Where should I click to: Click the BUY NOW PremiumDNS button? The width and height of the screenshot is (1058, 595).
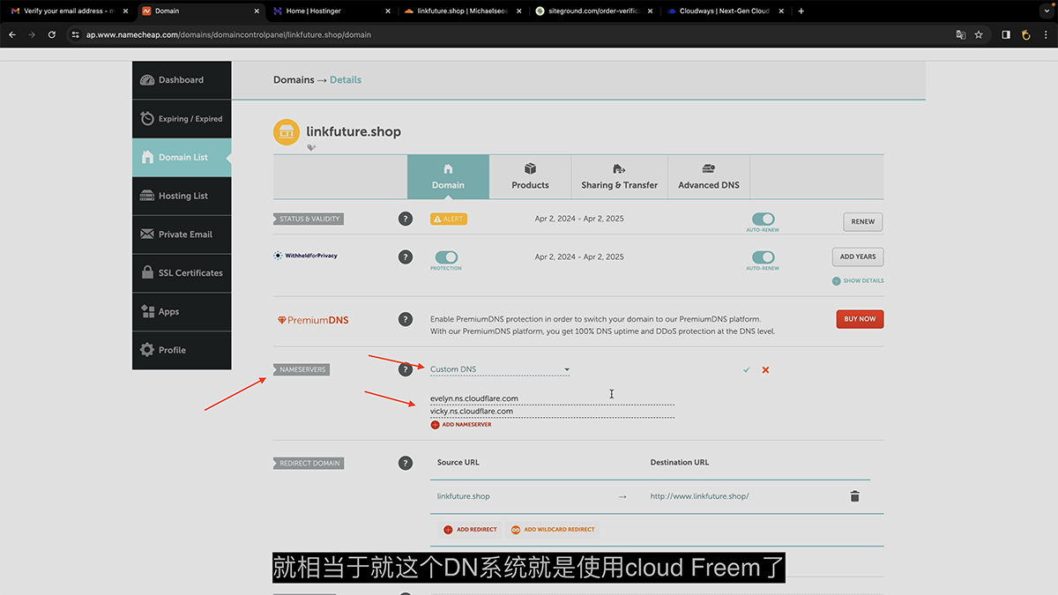point(860,319)
